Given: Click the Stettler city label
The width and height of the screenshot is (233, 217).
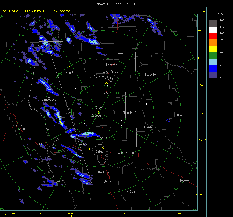Looking at the screenshot, I should coord(151,75).
